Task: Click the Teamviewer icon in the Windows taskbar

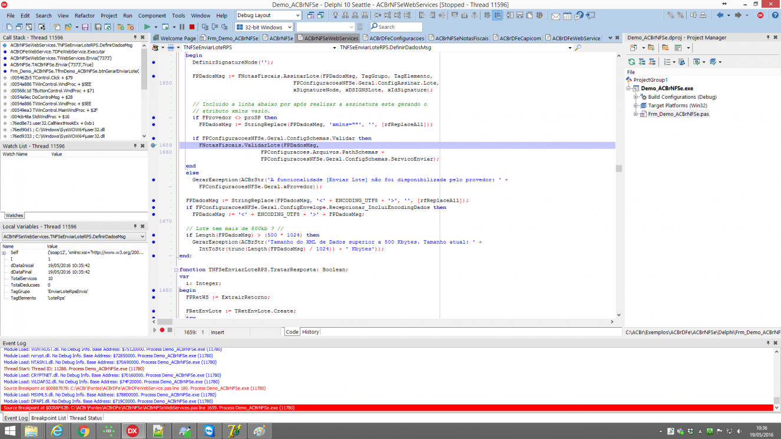Action: click(209, 431)
